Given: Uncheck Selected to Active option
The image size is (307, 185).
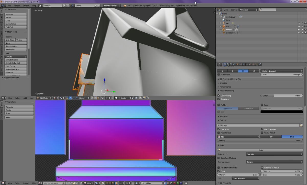Looking at the screenshot, I should point(262,168).
